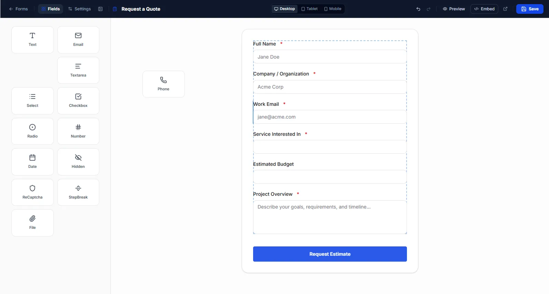Open the Settings tab
549x294 pixels.
pyautogui.click(x=80, y=9)
